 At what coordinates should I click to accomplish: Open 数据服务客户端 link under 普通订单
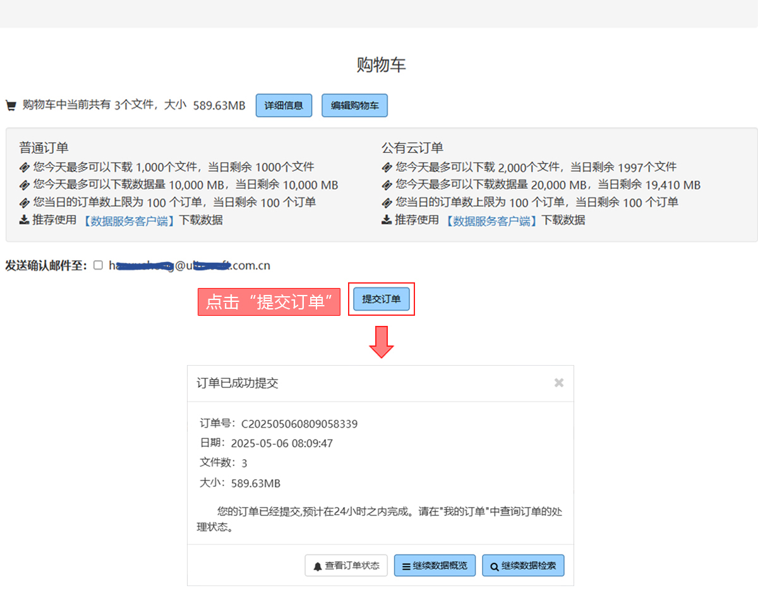[129, 221]
